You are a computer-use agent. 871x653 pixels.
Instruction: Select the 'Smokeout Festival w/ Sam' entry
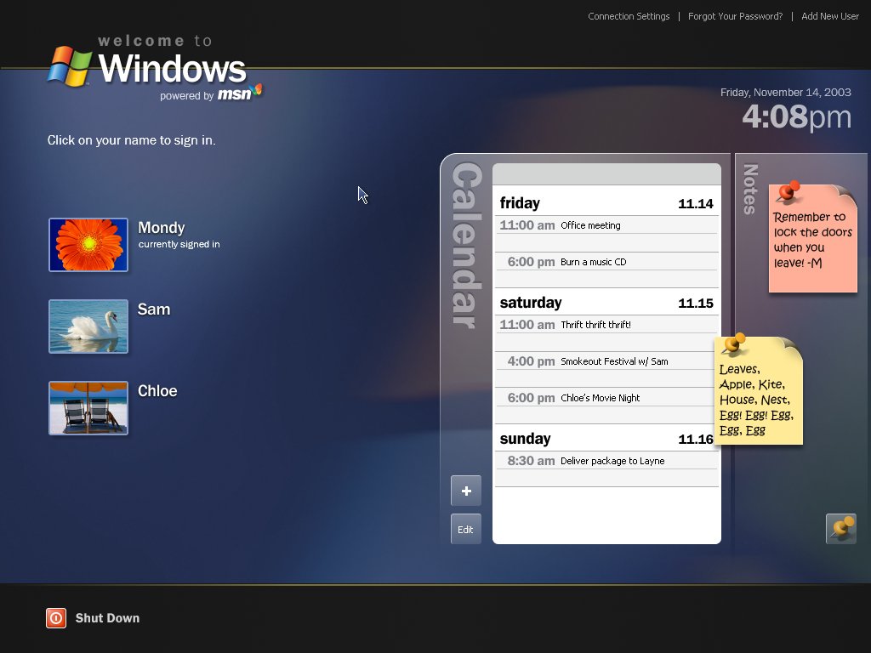click(x=606, y=361)
